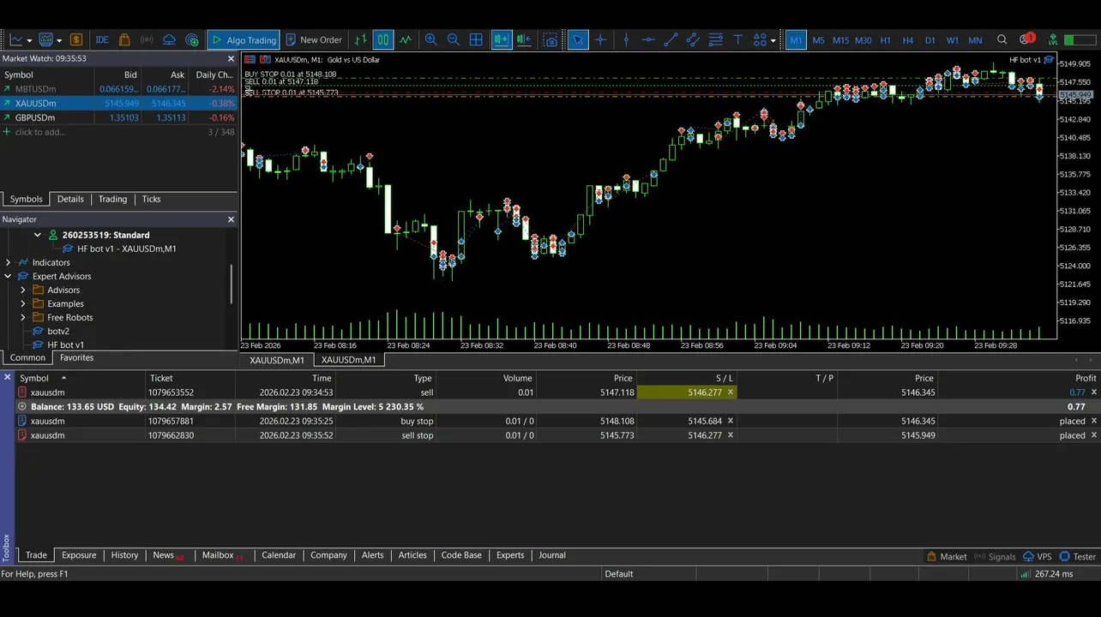Click the Navigator panel vertical scrollbar
Image resolution: width=1101 pixels, height=617 pixels.
tap(232, 285)
